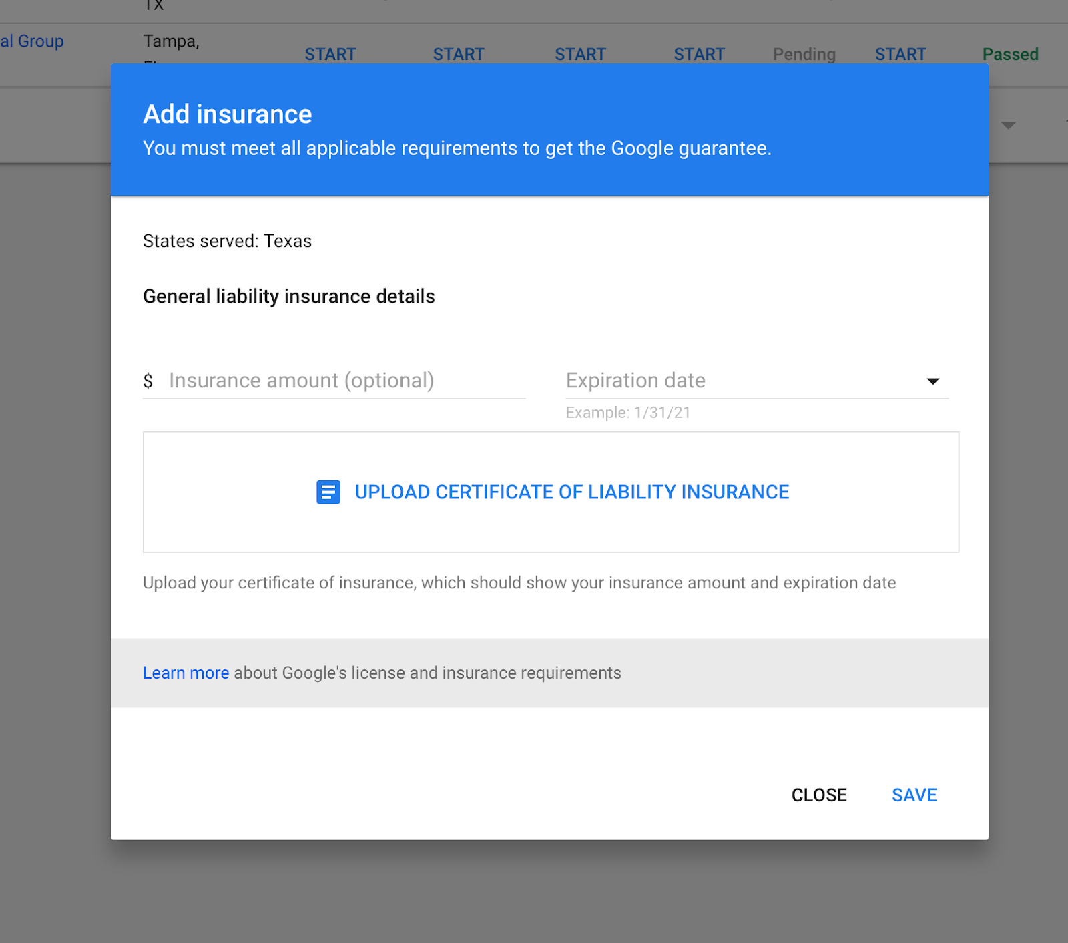Click the START link just left of Pending

699,54
